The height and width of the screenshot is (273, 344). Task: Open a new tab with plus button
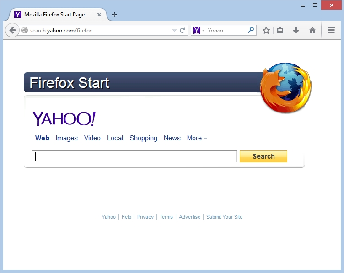pyautogui.click(x=114, y=15)
